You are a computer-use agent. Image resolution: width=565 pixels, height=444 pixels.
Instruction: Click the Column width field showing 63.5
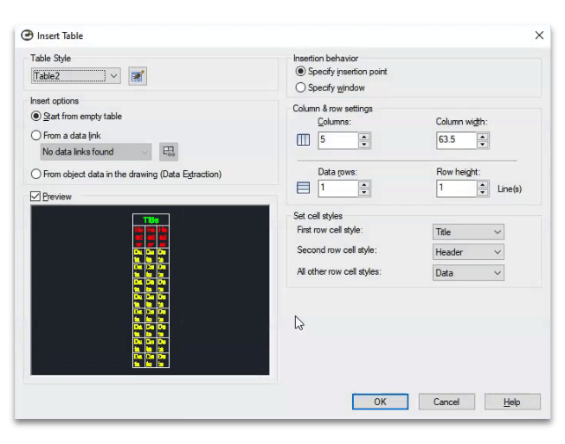pos(457,140)
